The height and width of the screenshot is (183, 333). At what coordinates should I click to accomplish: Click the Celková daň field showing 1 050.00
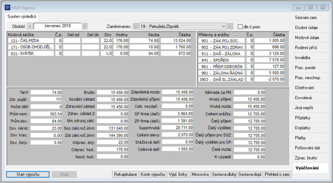[x=177, y=149]
